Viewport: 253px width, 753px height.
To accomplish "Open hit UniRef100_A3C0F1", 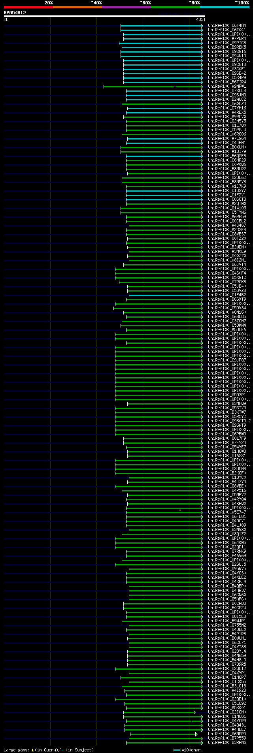I will (x=227, y=69).
